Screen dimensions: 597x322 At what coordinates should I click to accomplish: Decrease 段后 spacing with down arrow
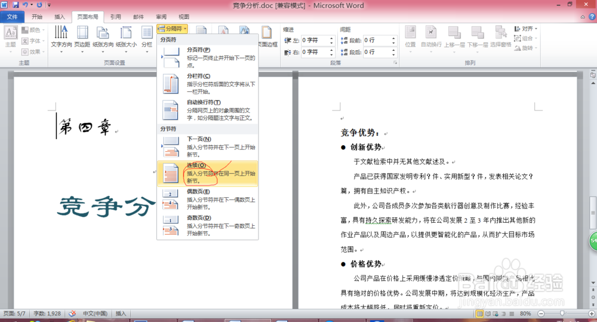tap(393, 54)
